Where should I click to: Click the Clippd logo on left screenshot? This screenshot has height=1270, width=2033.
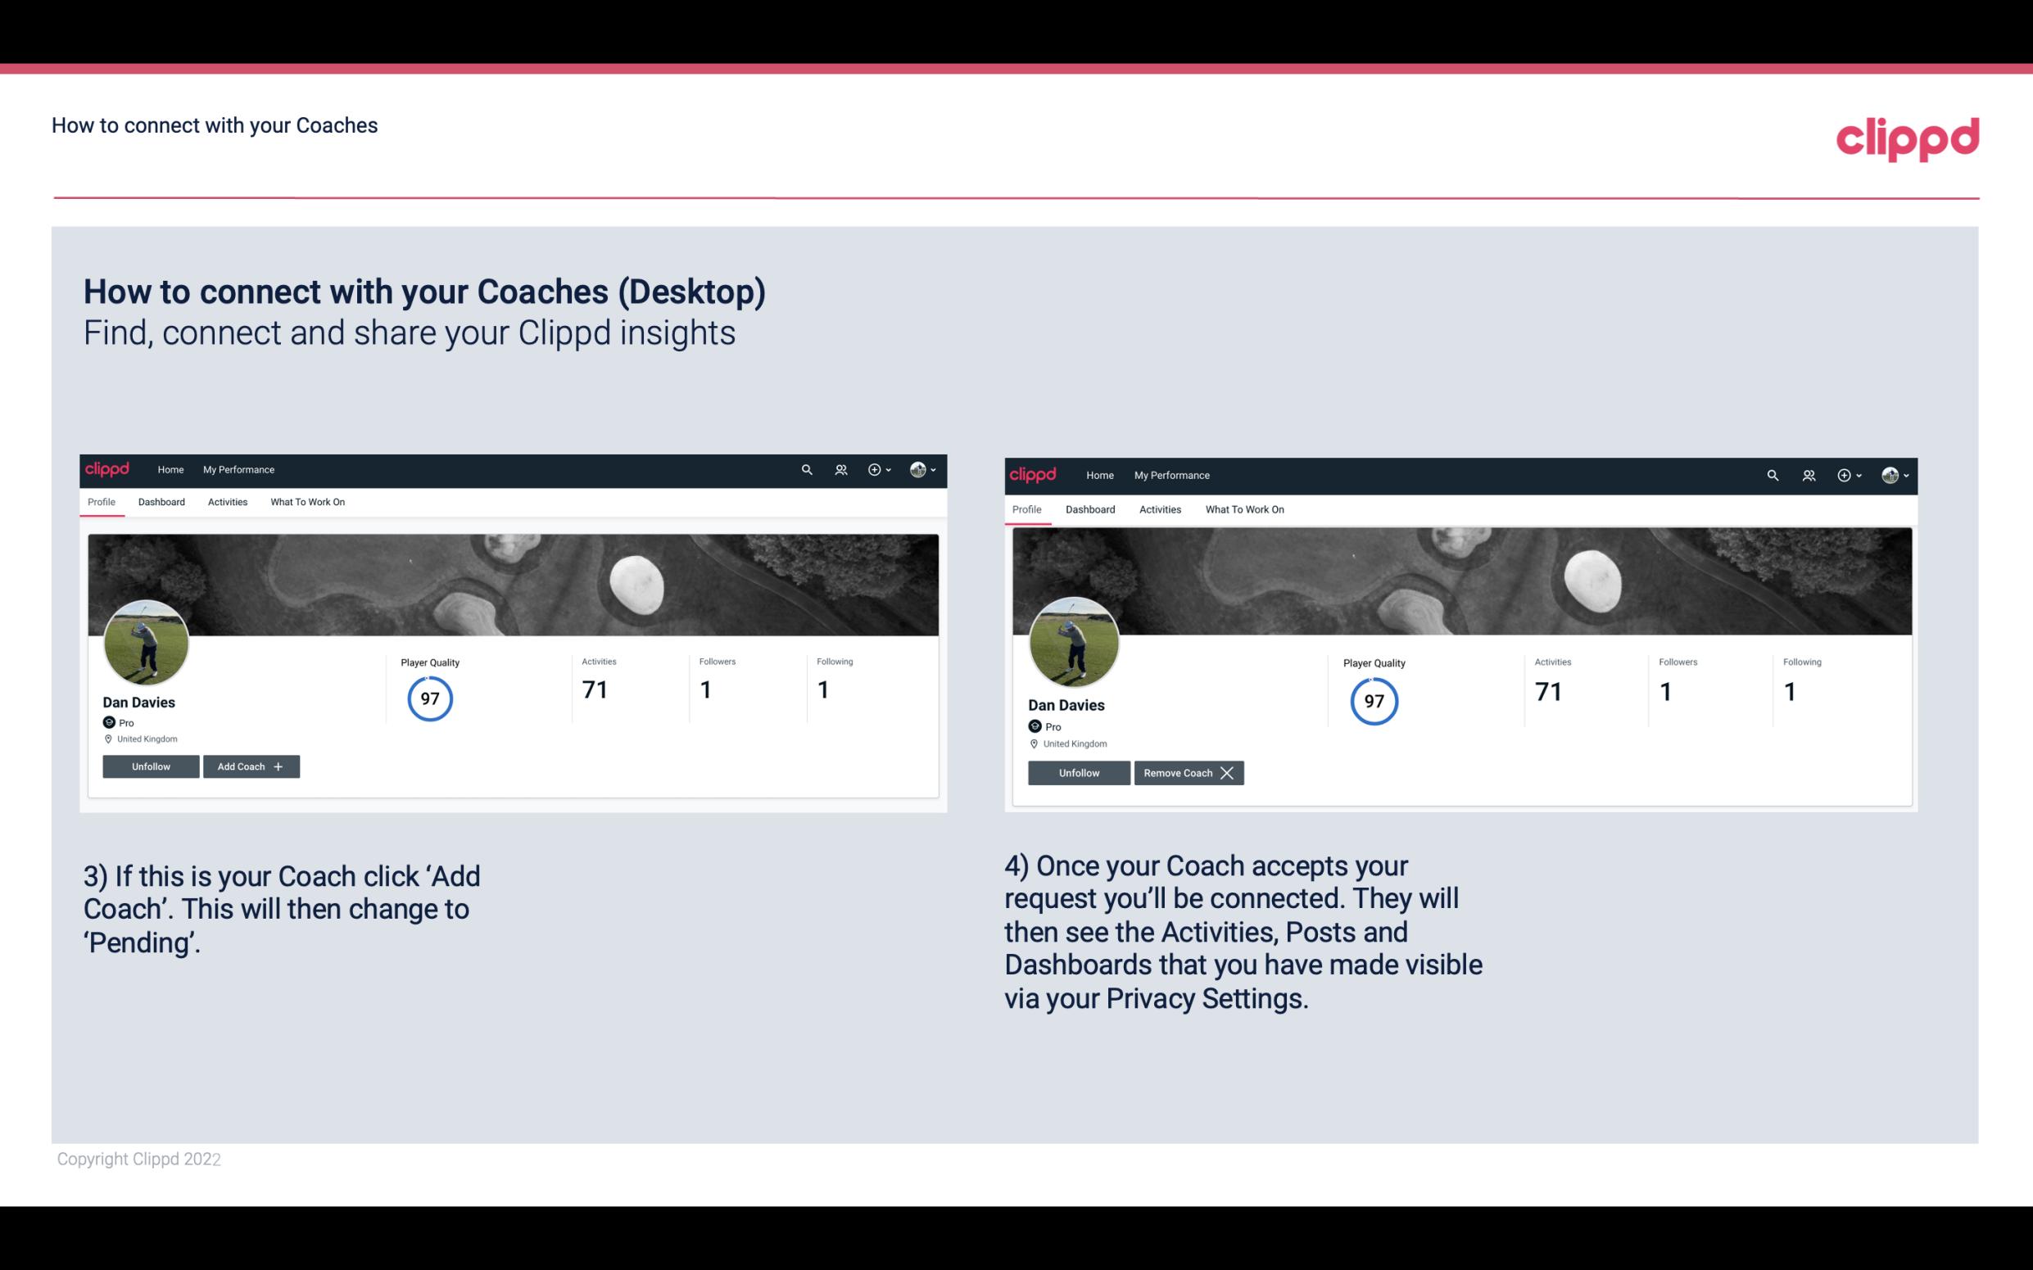click(106, 468)
